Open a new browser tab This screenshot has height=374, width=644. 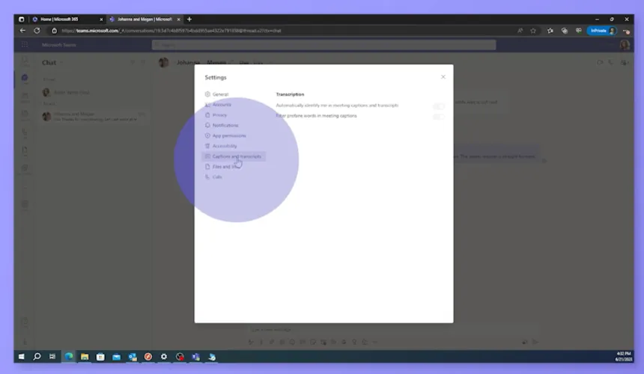click(x=189, y=19)
